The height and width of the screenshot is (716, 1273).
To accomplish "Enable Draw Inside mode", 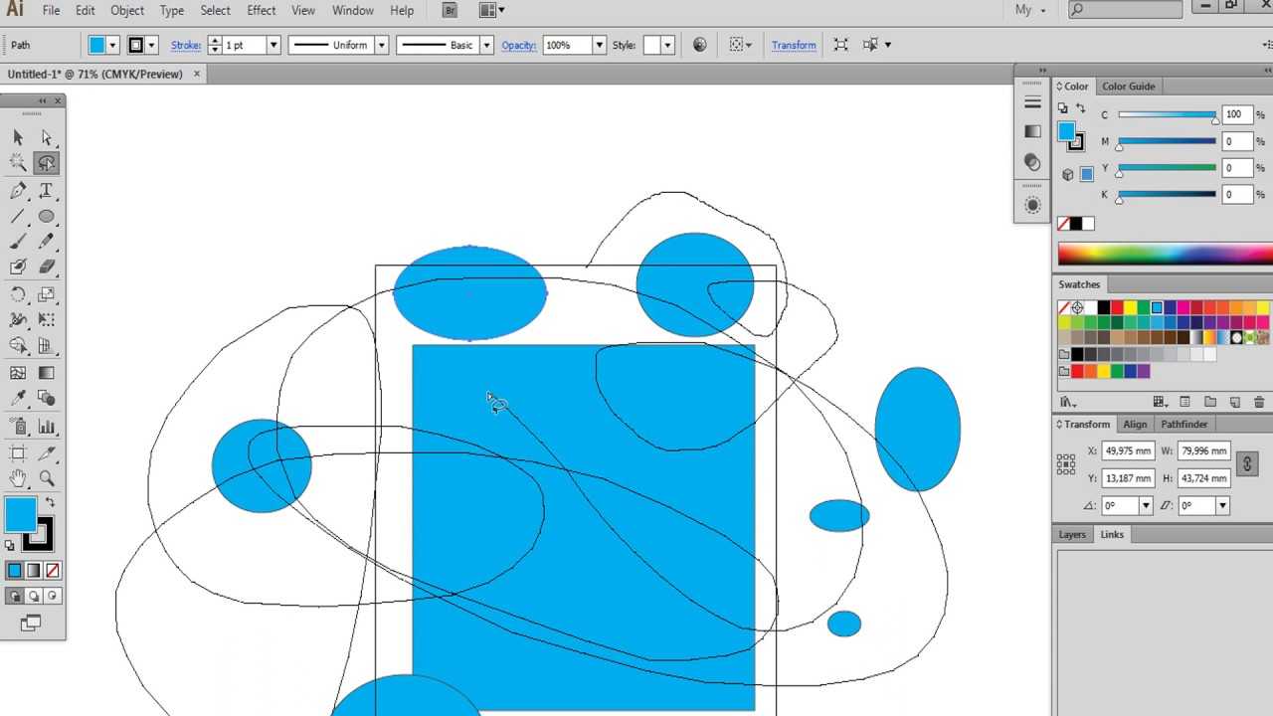I will point(52,596).
